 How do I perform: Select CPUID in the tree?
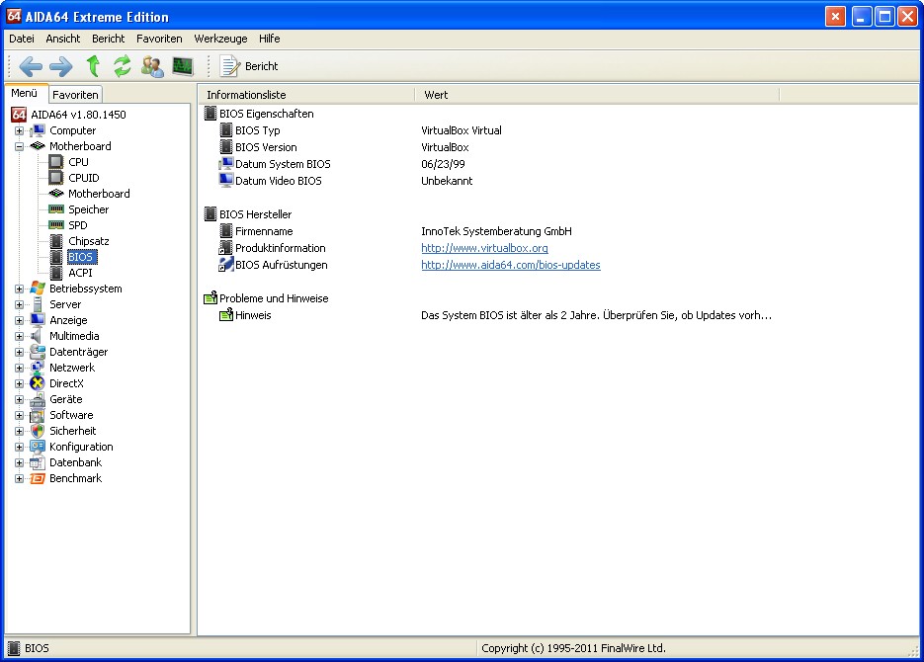[84, 178]
